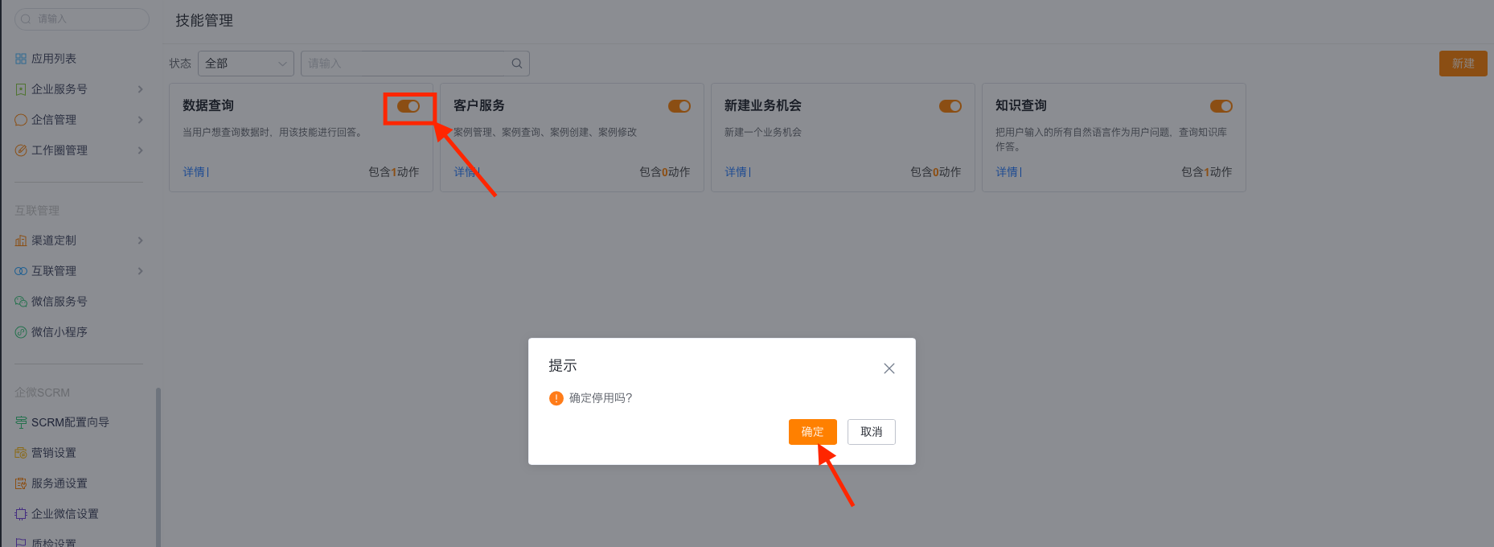
Task: Click the 企业微信设置 icon
Action: coord(21,514)
